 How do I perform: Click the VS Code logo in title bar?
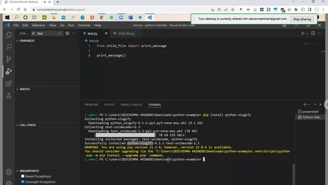click(8, 25)
